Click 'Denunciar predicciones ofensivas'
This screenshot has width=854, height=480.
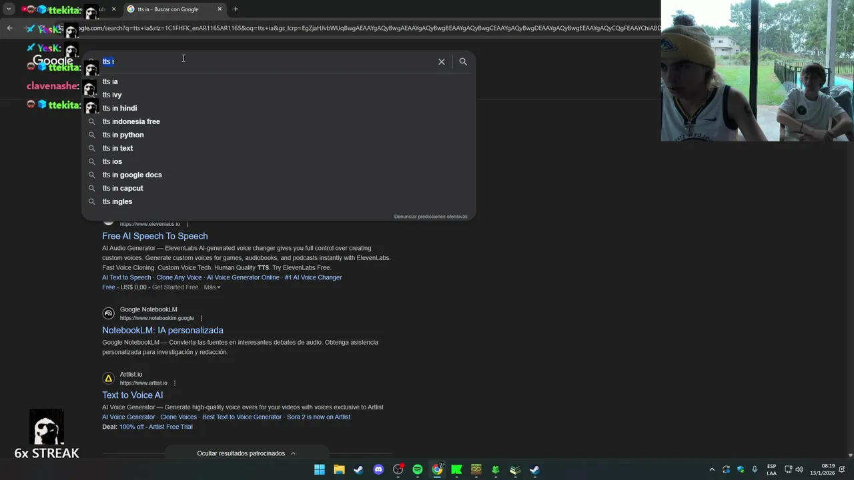pyautogui.click(x=431, y=217)
